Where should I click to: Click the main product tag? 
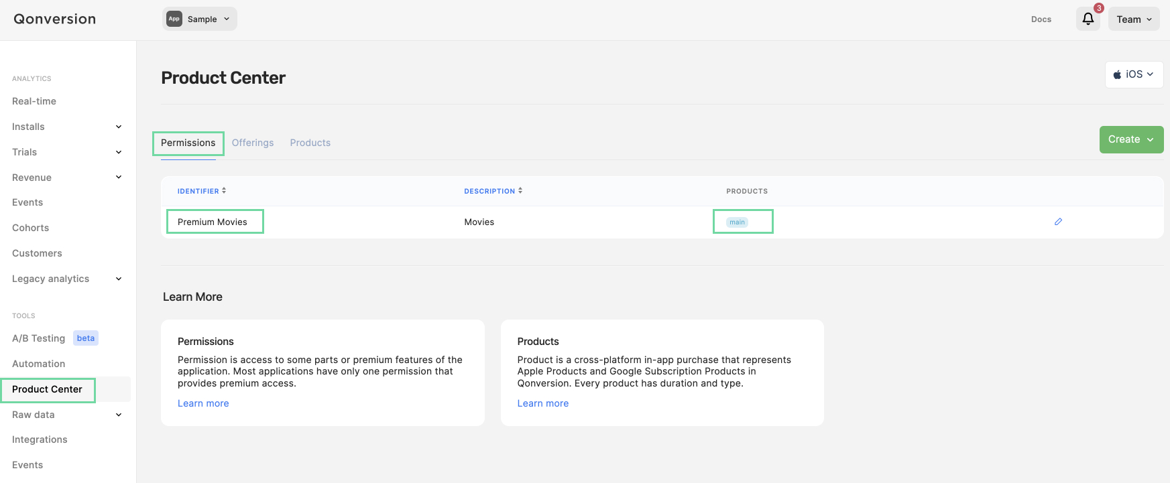[738, 222]
